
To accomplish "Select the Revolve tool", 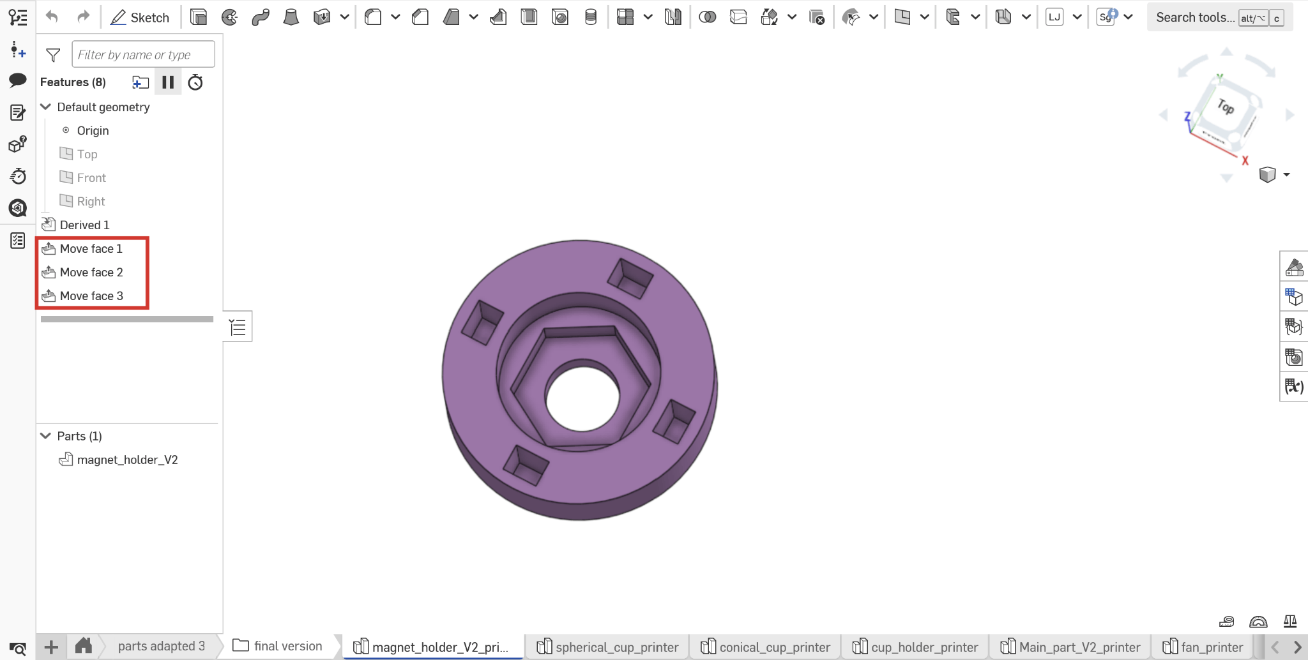I will point(229,17).
